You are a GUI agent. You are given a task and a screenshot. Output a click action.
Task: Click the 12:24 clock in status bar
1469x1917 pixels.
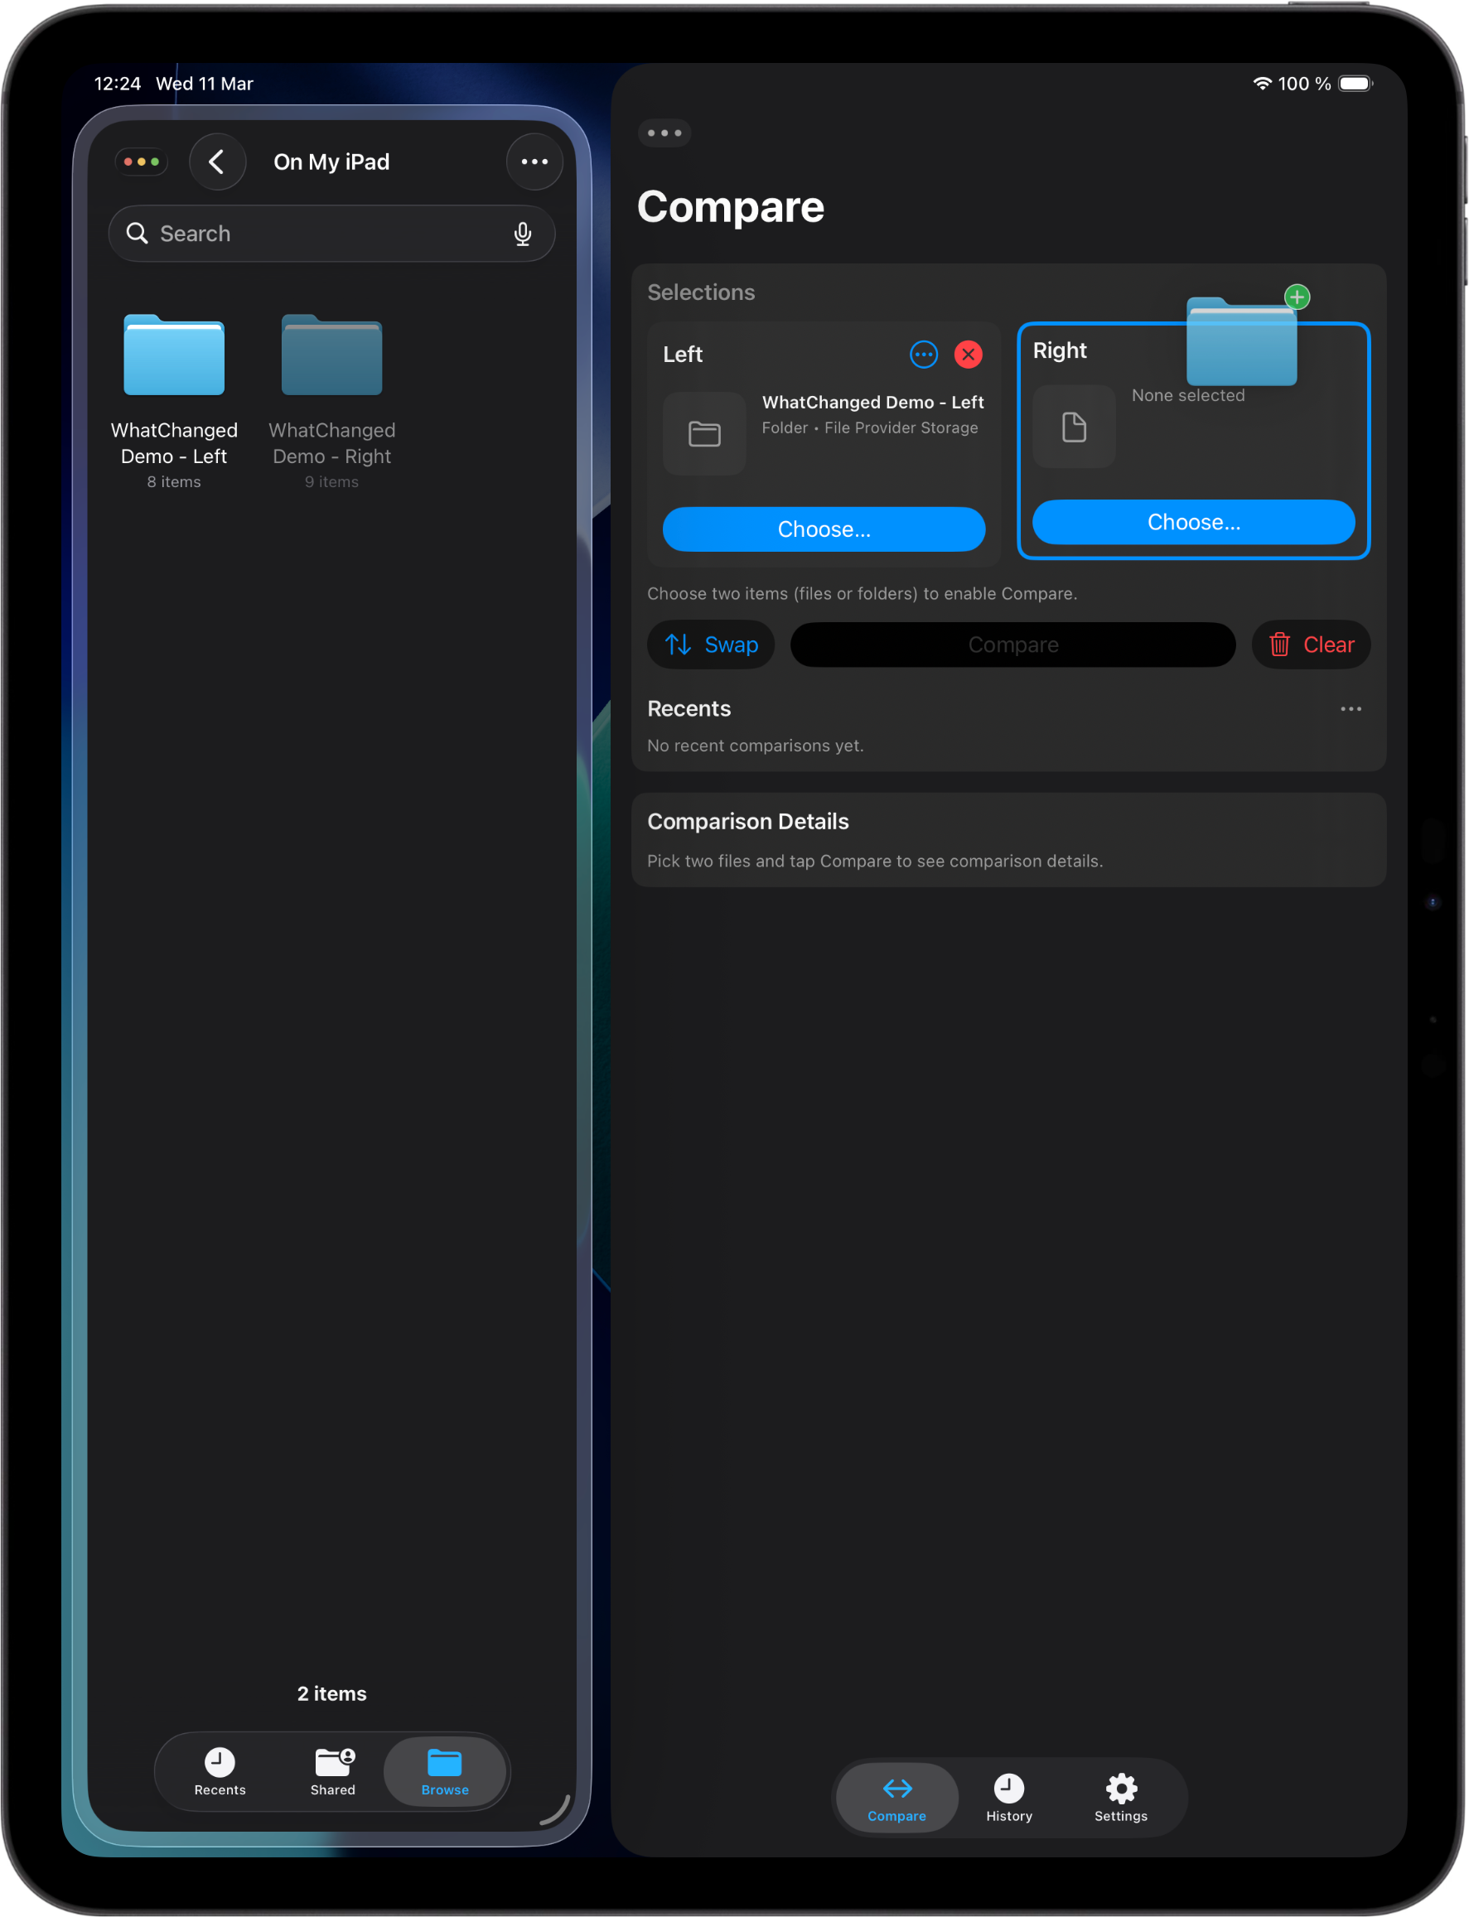(x=117, y=83)
